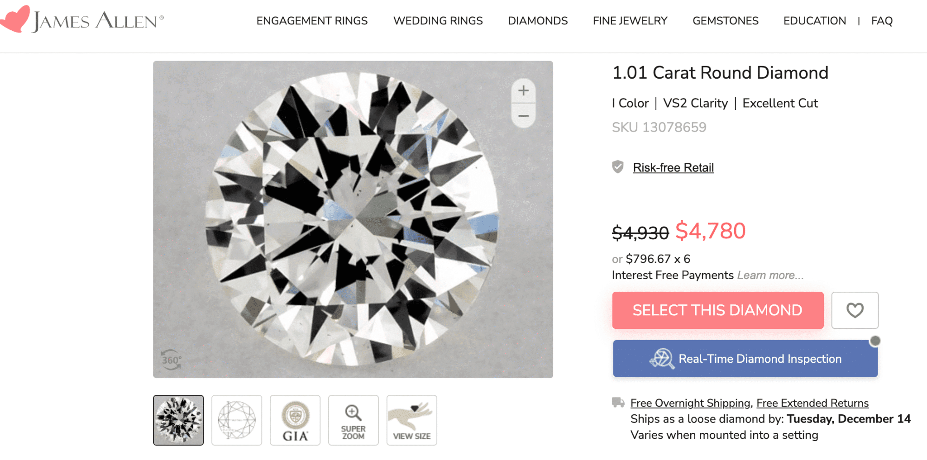Open the Diamonds menu
The image size is (927, 460).
538,21
